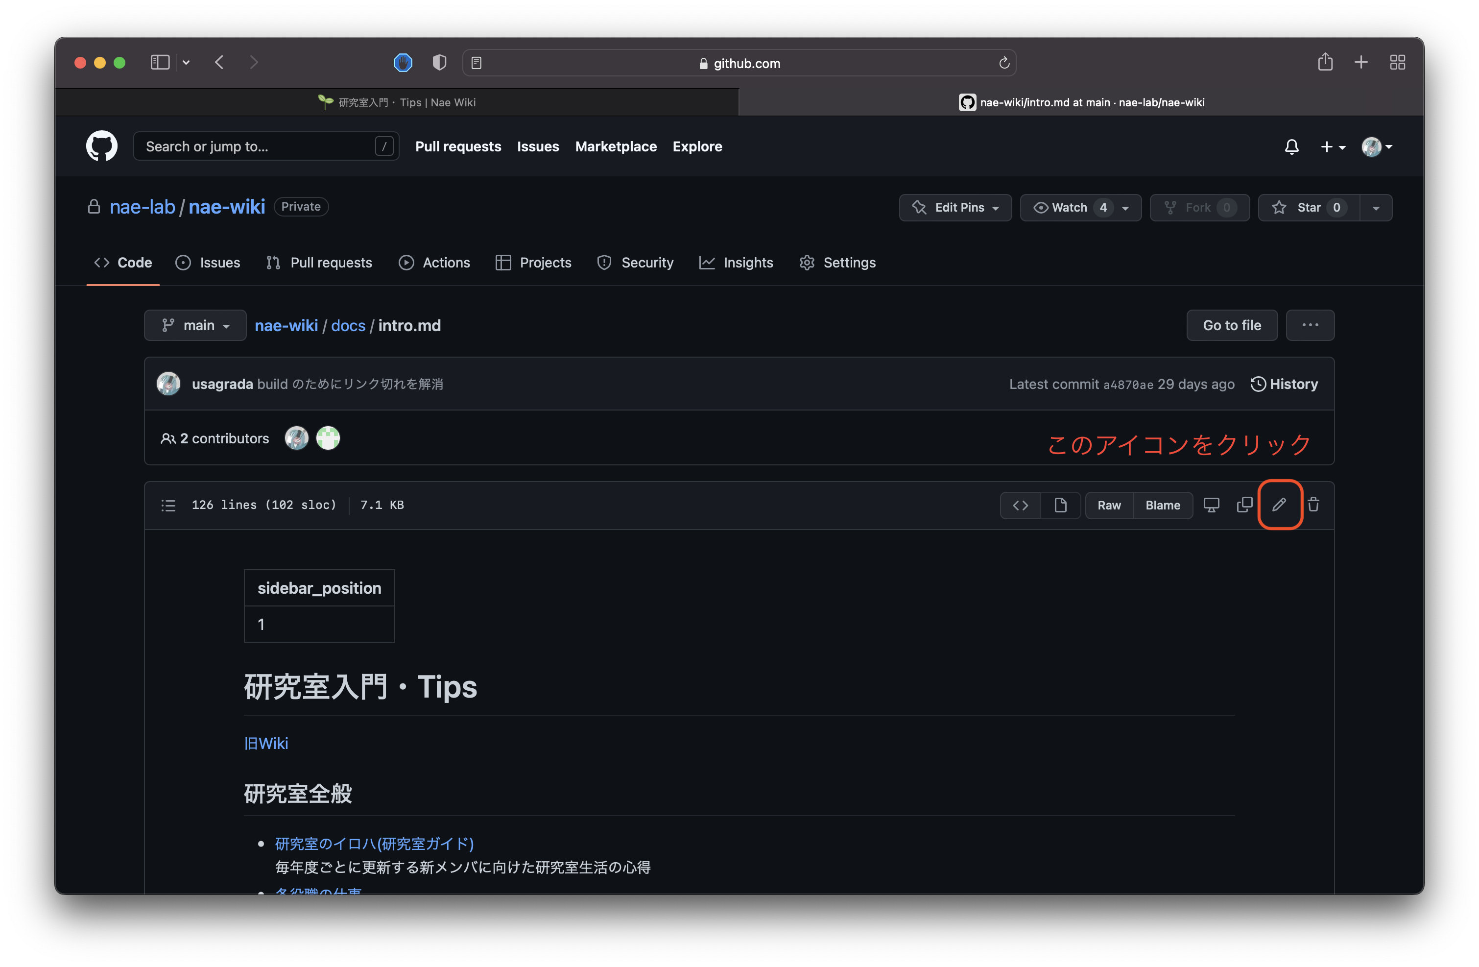
Task: Click the trash icon to delete the file
Action: click(1313, 505)
